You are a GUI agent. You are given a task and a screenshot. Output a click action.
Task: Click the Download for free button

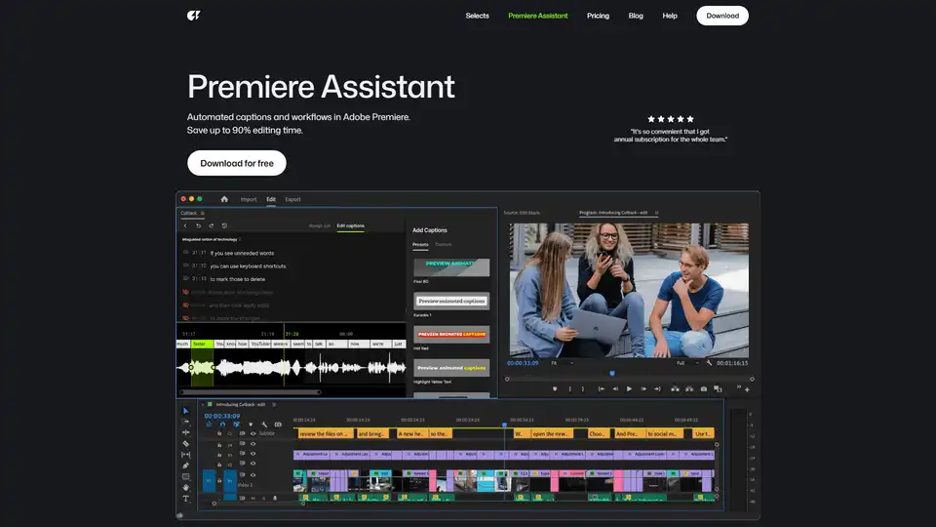(x=237, y=163)
